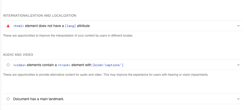Image resolution: width=244 pixels, height=110 pixels.
Task: Click the [kind="captions"] code snippet
Action: tap(108, 65)
